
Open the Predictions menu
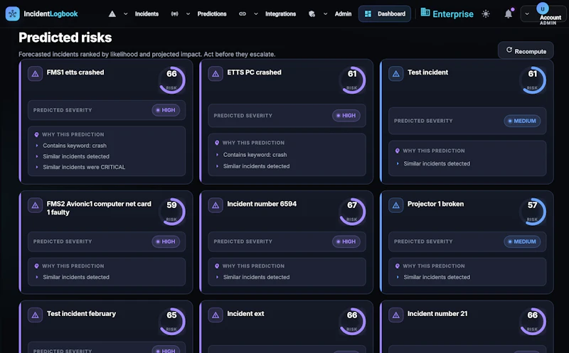click(x=212, y=13)
